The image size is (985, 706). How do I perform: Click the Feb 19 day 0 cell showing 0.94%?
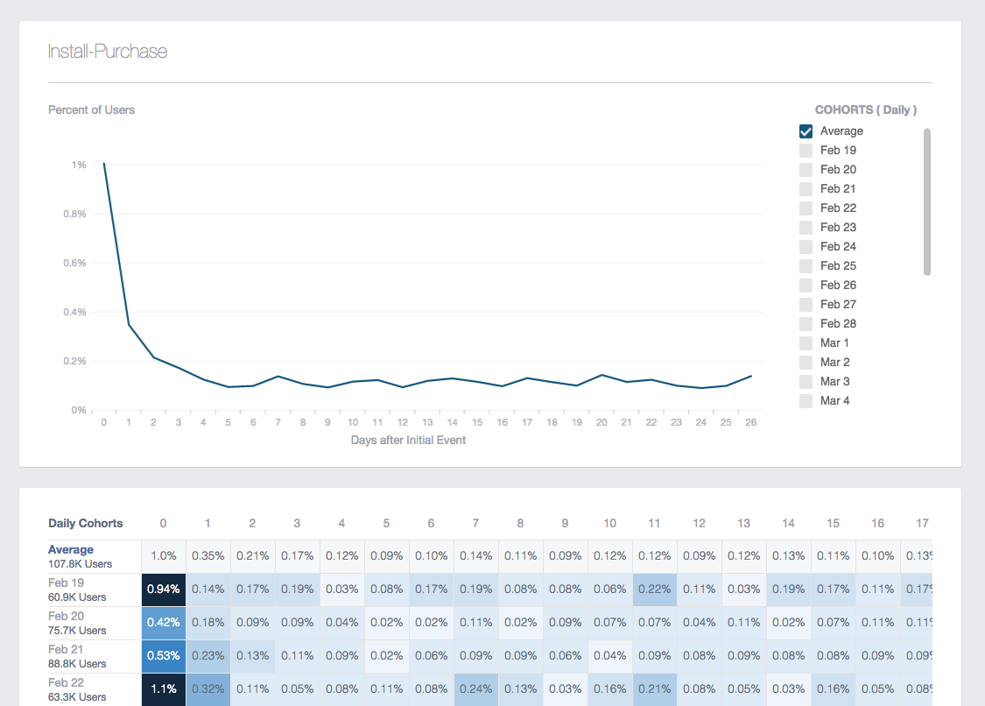tap(163, 590)
